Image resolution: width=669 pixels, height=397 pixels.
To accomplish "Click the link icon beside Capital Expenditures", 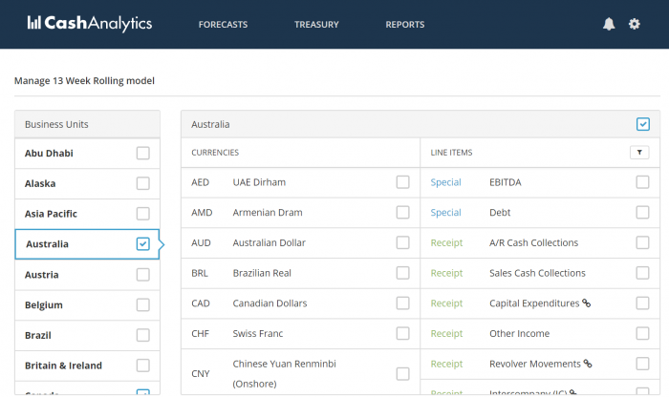I will pos(587,303).
